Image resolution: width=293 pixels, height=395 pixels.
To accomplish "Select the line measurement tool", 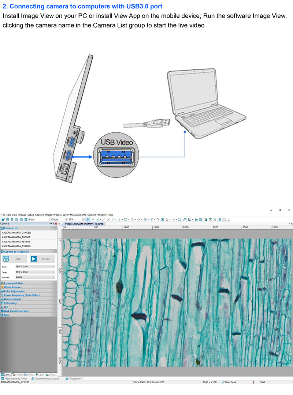I will point(104,219).
